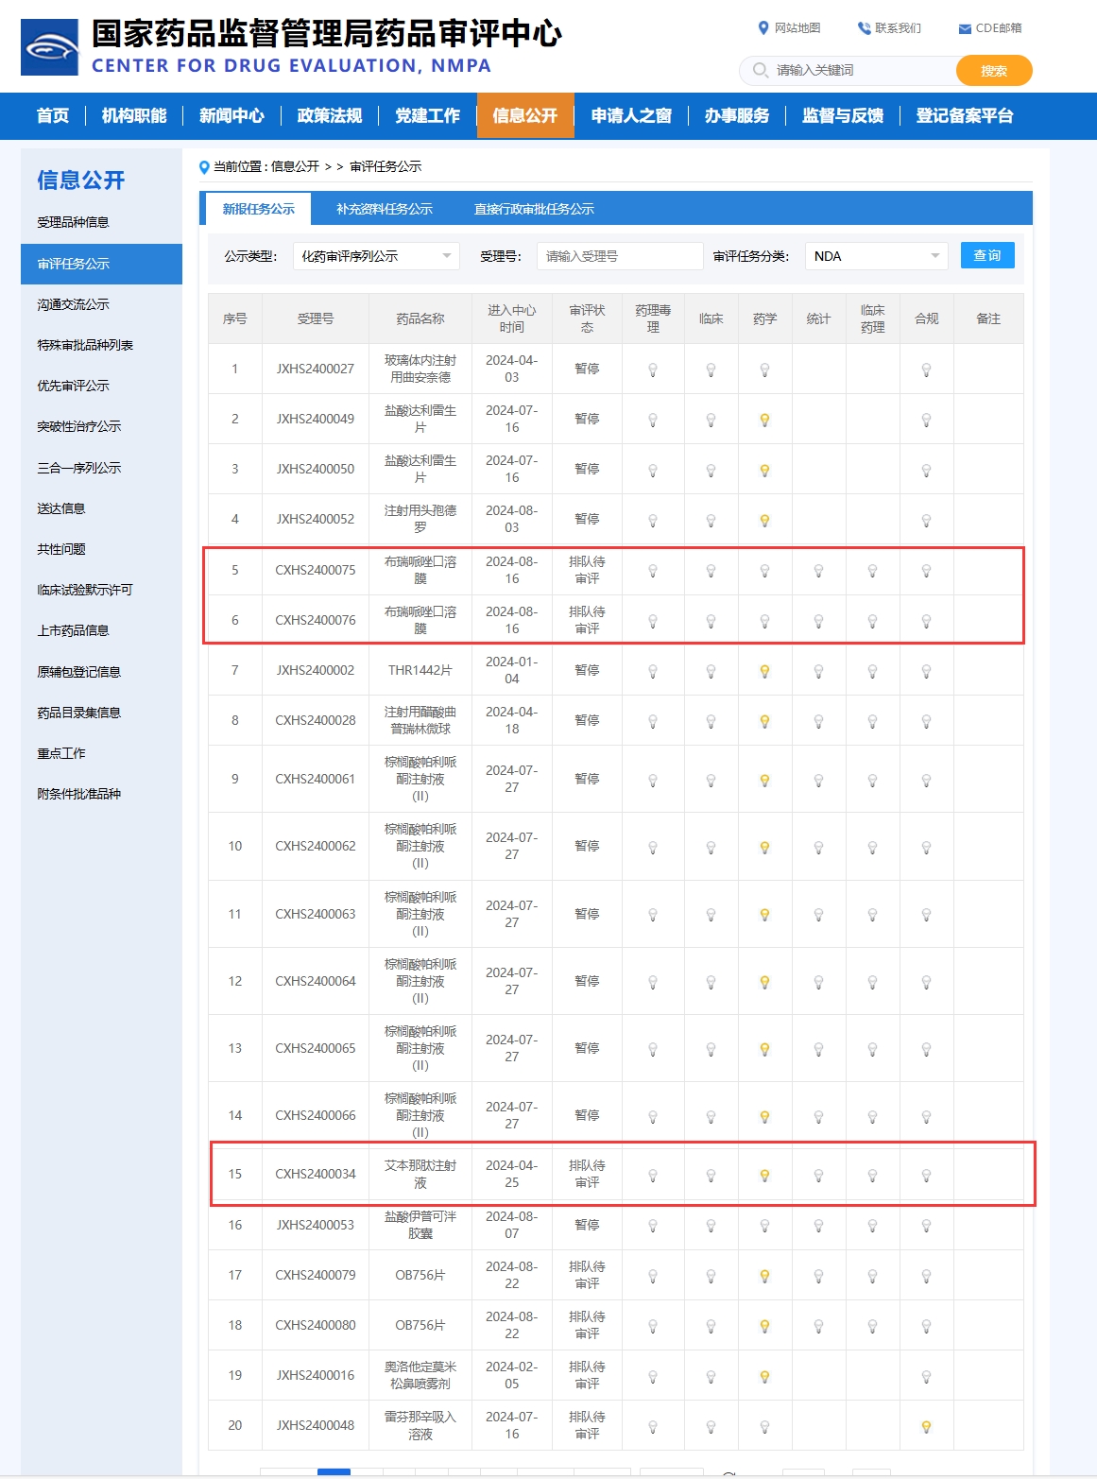Focus the 受理号 input field

click(620, 256)
